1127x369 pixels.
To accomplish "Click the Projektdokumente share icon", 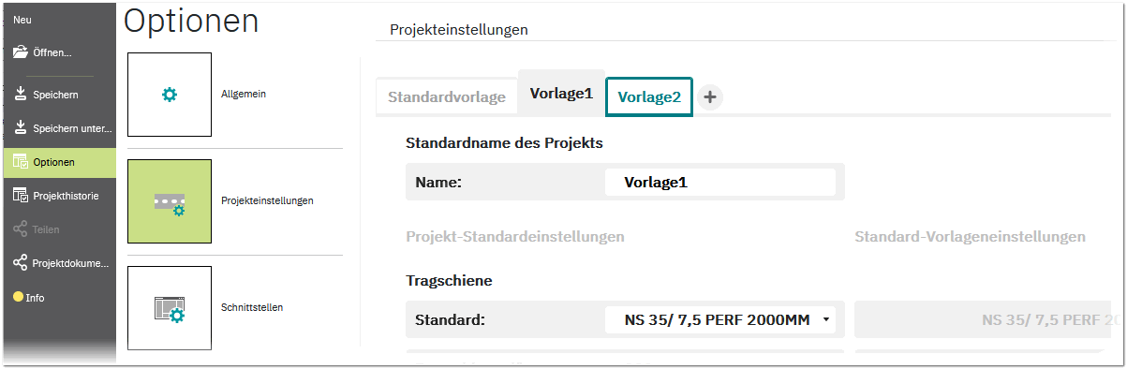I will click(20, 263).
